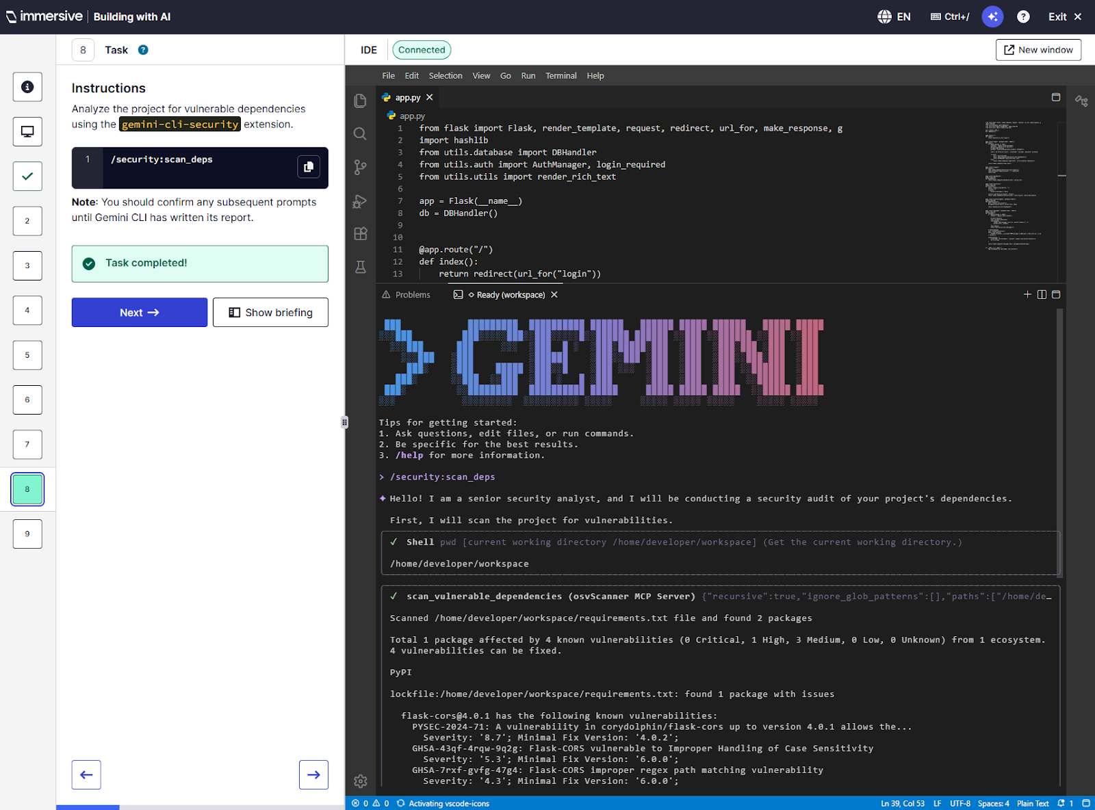The width and height of the screenshot is (1095, 810).
Task: Click Show briefing button
Action: [x=270, y=313]
